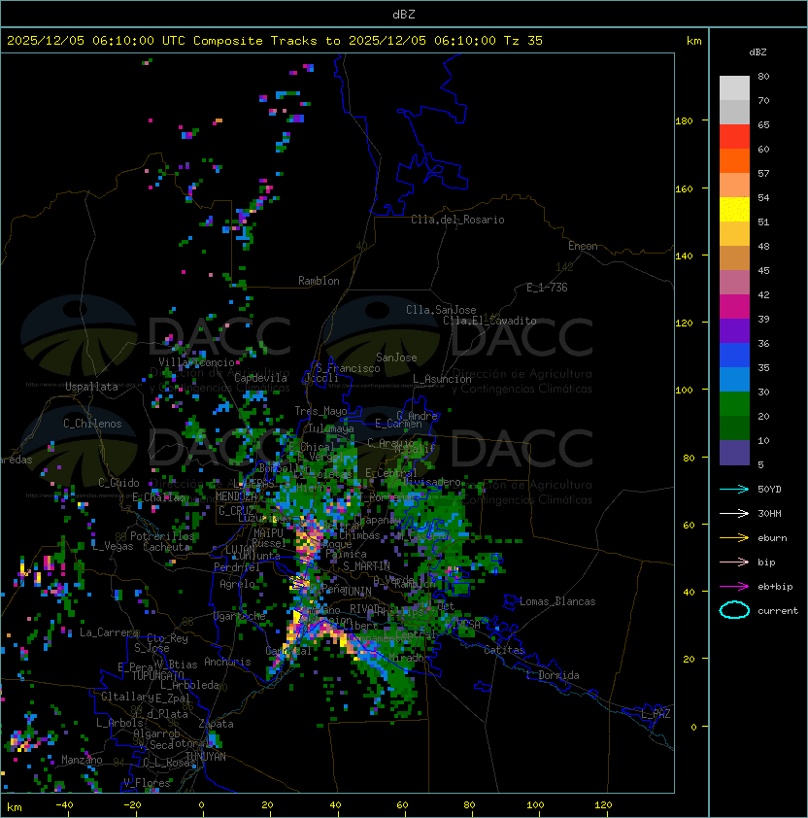Screen dimensions: 808x818
Task: Click the TUPUNGATO label
Action: (157, 675)
